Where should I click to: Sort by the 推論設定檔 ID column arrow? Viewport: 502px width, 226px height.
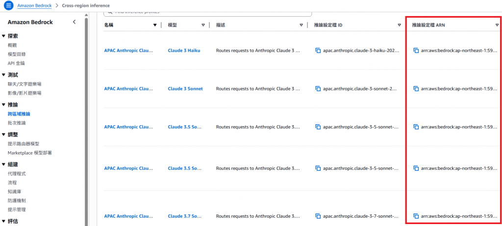click(x=399, y=25)
